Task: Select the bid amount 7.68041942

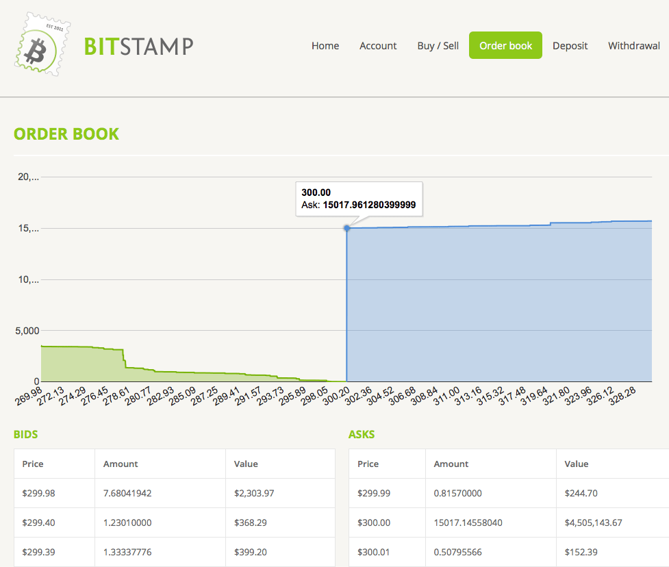Action: click(x=127, y=493)
